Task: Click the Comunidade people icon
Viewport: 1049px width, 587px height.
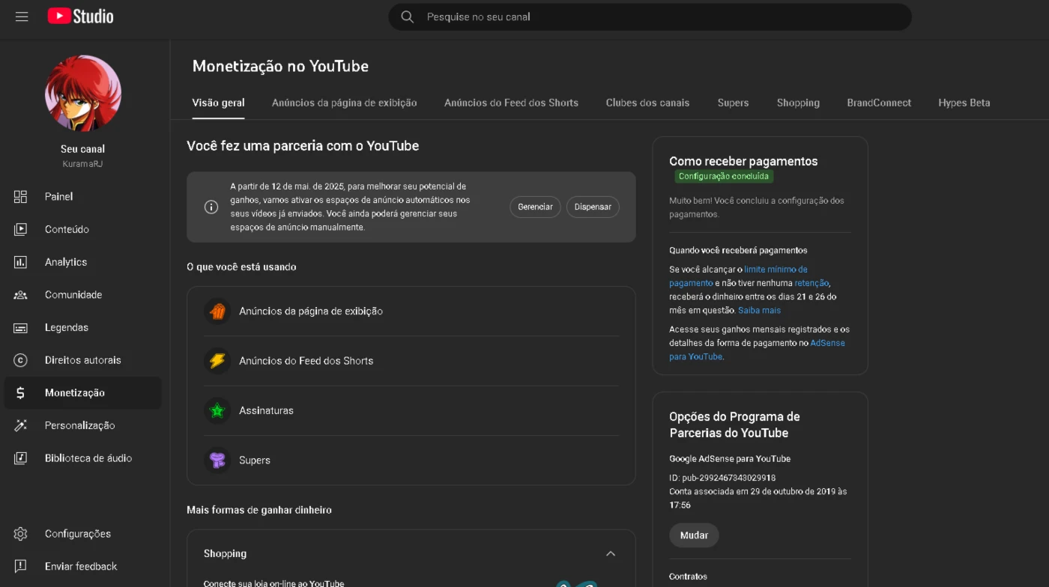Action: [x=20, y=295]
